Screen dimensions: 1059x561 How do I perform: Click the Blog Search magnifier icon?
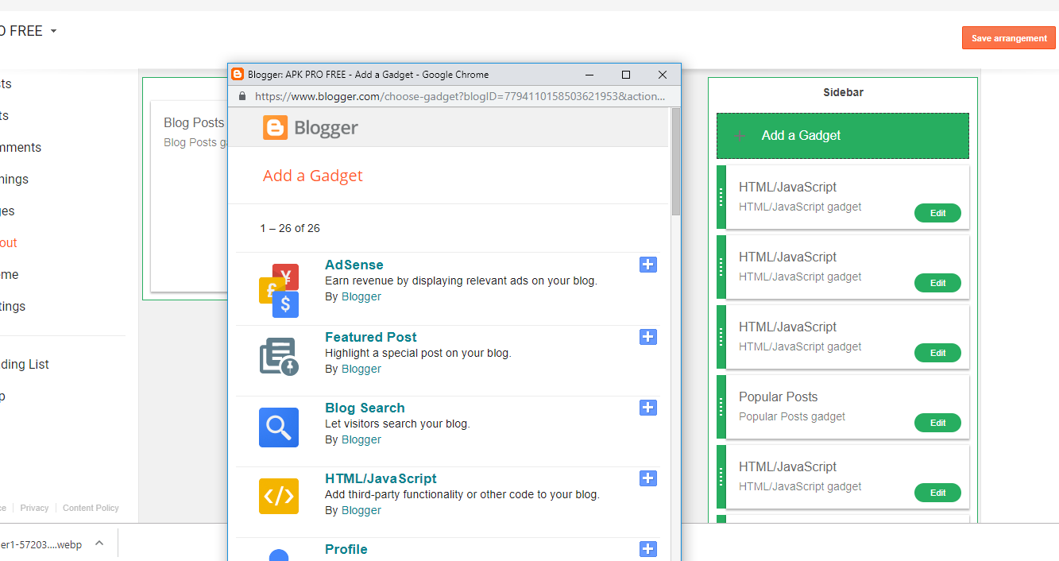click(x=279, y=428)
